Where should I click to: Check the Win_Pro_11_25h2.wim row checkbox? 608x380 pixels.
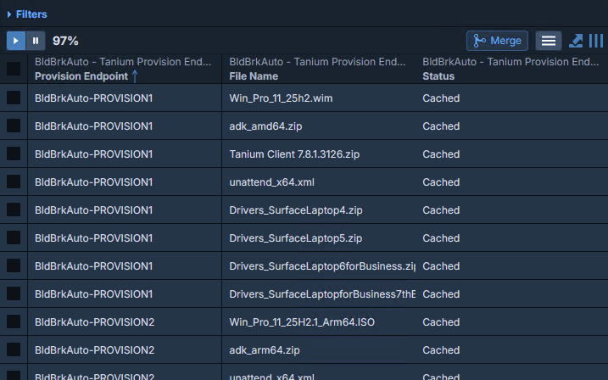coord(14,98)
